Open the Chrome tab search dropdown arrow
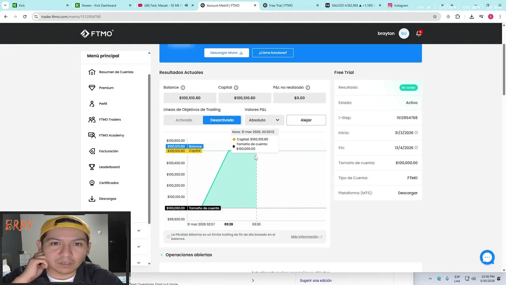 pos(5,6)
